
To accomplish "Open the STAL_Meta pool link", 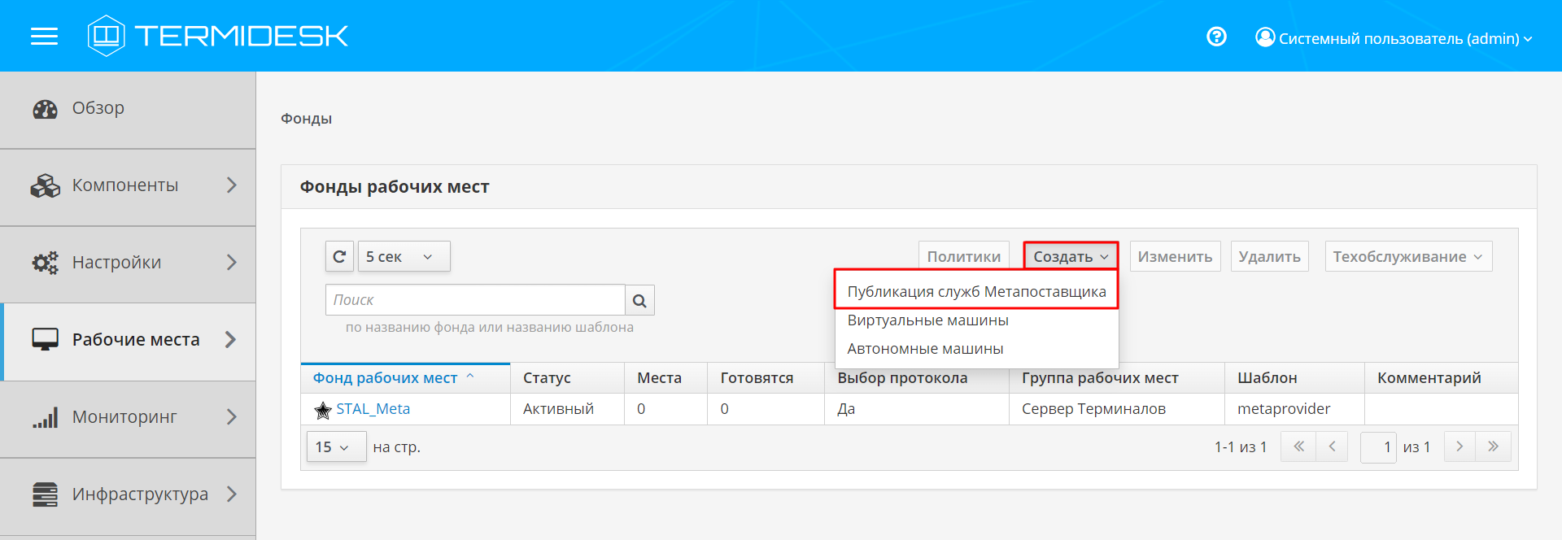I will point(373,409).
